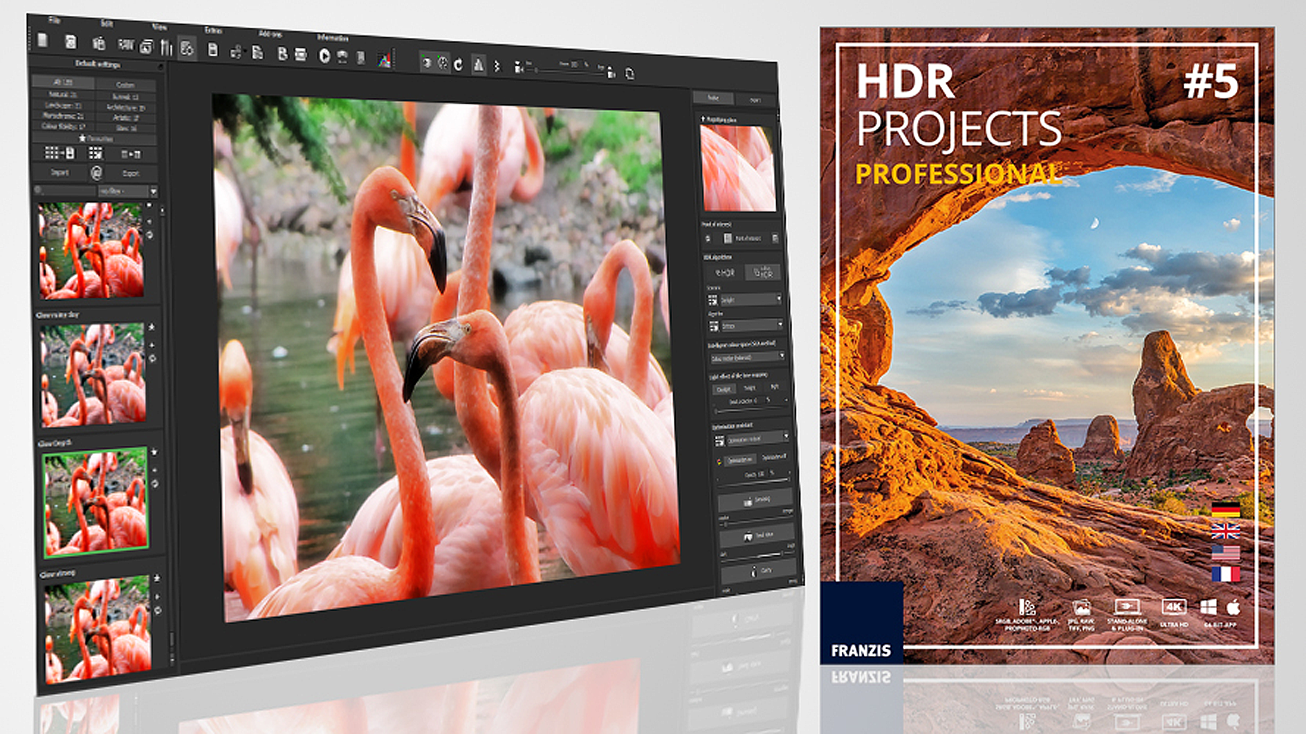The width and height of the screenshot is (1306, 734).
Task: Click the Tonal value button
Action: [x=758, y=536]
